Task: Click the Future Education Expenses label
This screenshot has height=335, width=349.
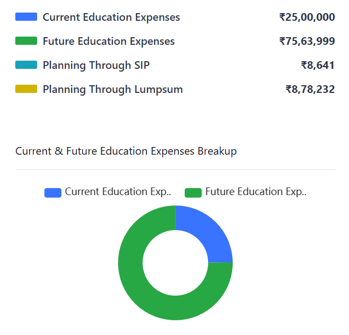Action: pyautogui.click(x=109, y=41)
